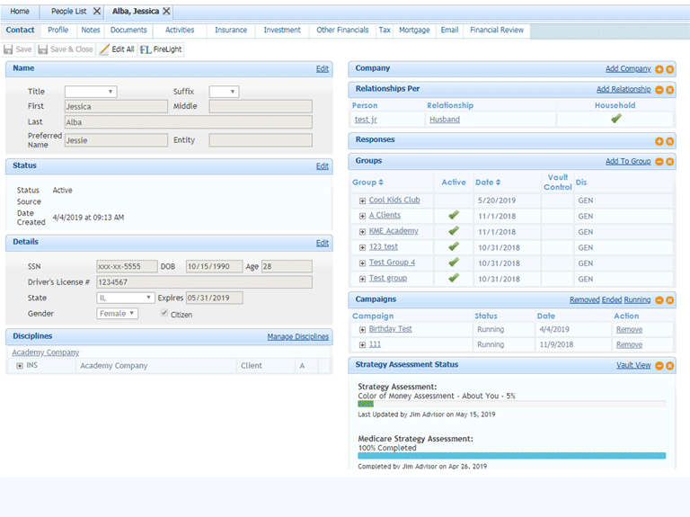Click the plus icon in the Responses panel
The height and width of the screenshot is (517, 690).
tap(659, 141)
